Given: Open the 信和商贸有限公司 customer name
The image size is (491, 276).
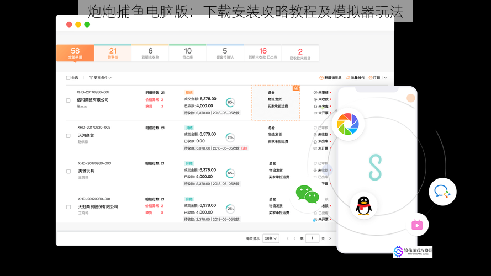Looking at the screenshot, I should click(93, 100).
